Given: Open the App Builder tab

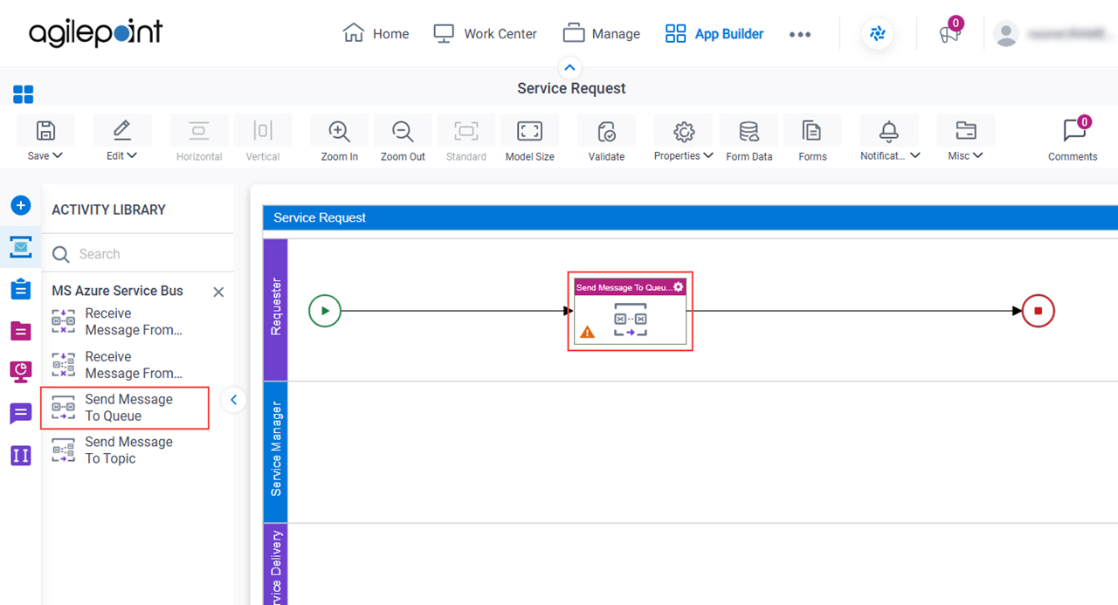Looking at the screenshot, I should [714, 34].
